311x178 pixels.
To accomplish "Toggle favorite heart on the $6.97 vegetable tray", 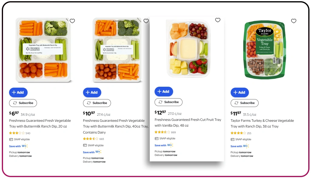I will point(72,21).
